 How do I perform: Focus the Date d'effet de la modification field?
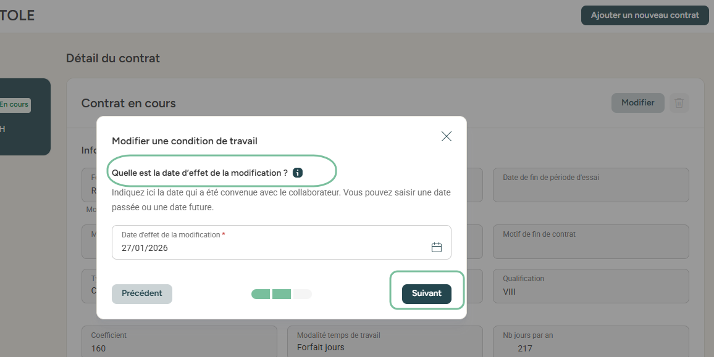pos(272,248)
